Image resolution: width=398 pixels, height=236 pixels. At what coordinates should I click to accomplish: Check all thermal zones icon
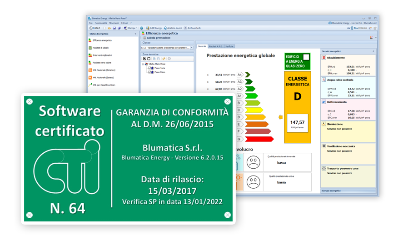(x=144, y=59)
